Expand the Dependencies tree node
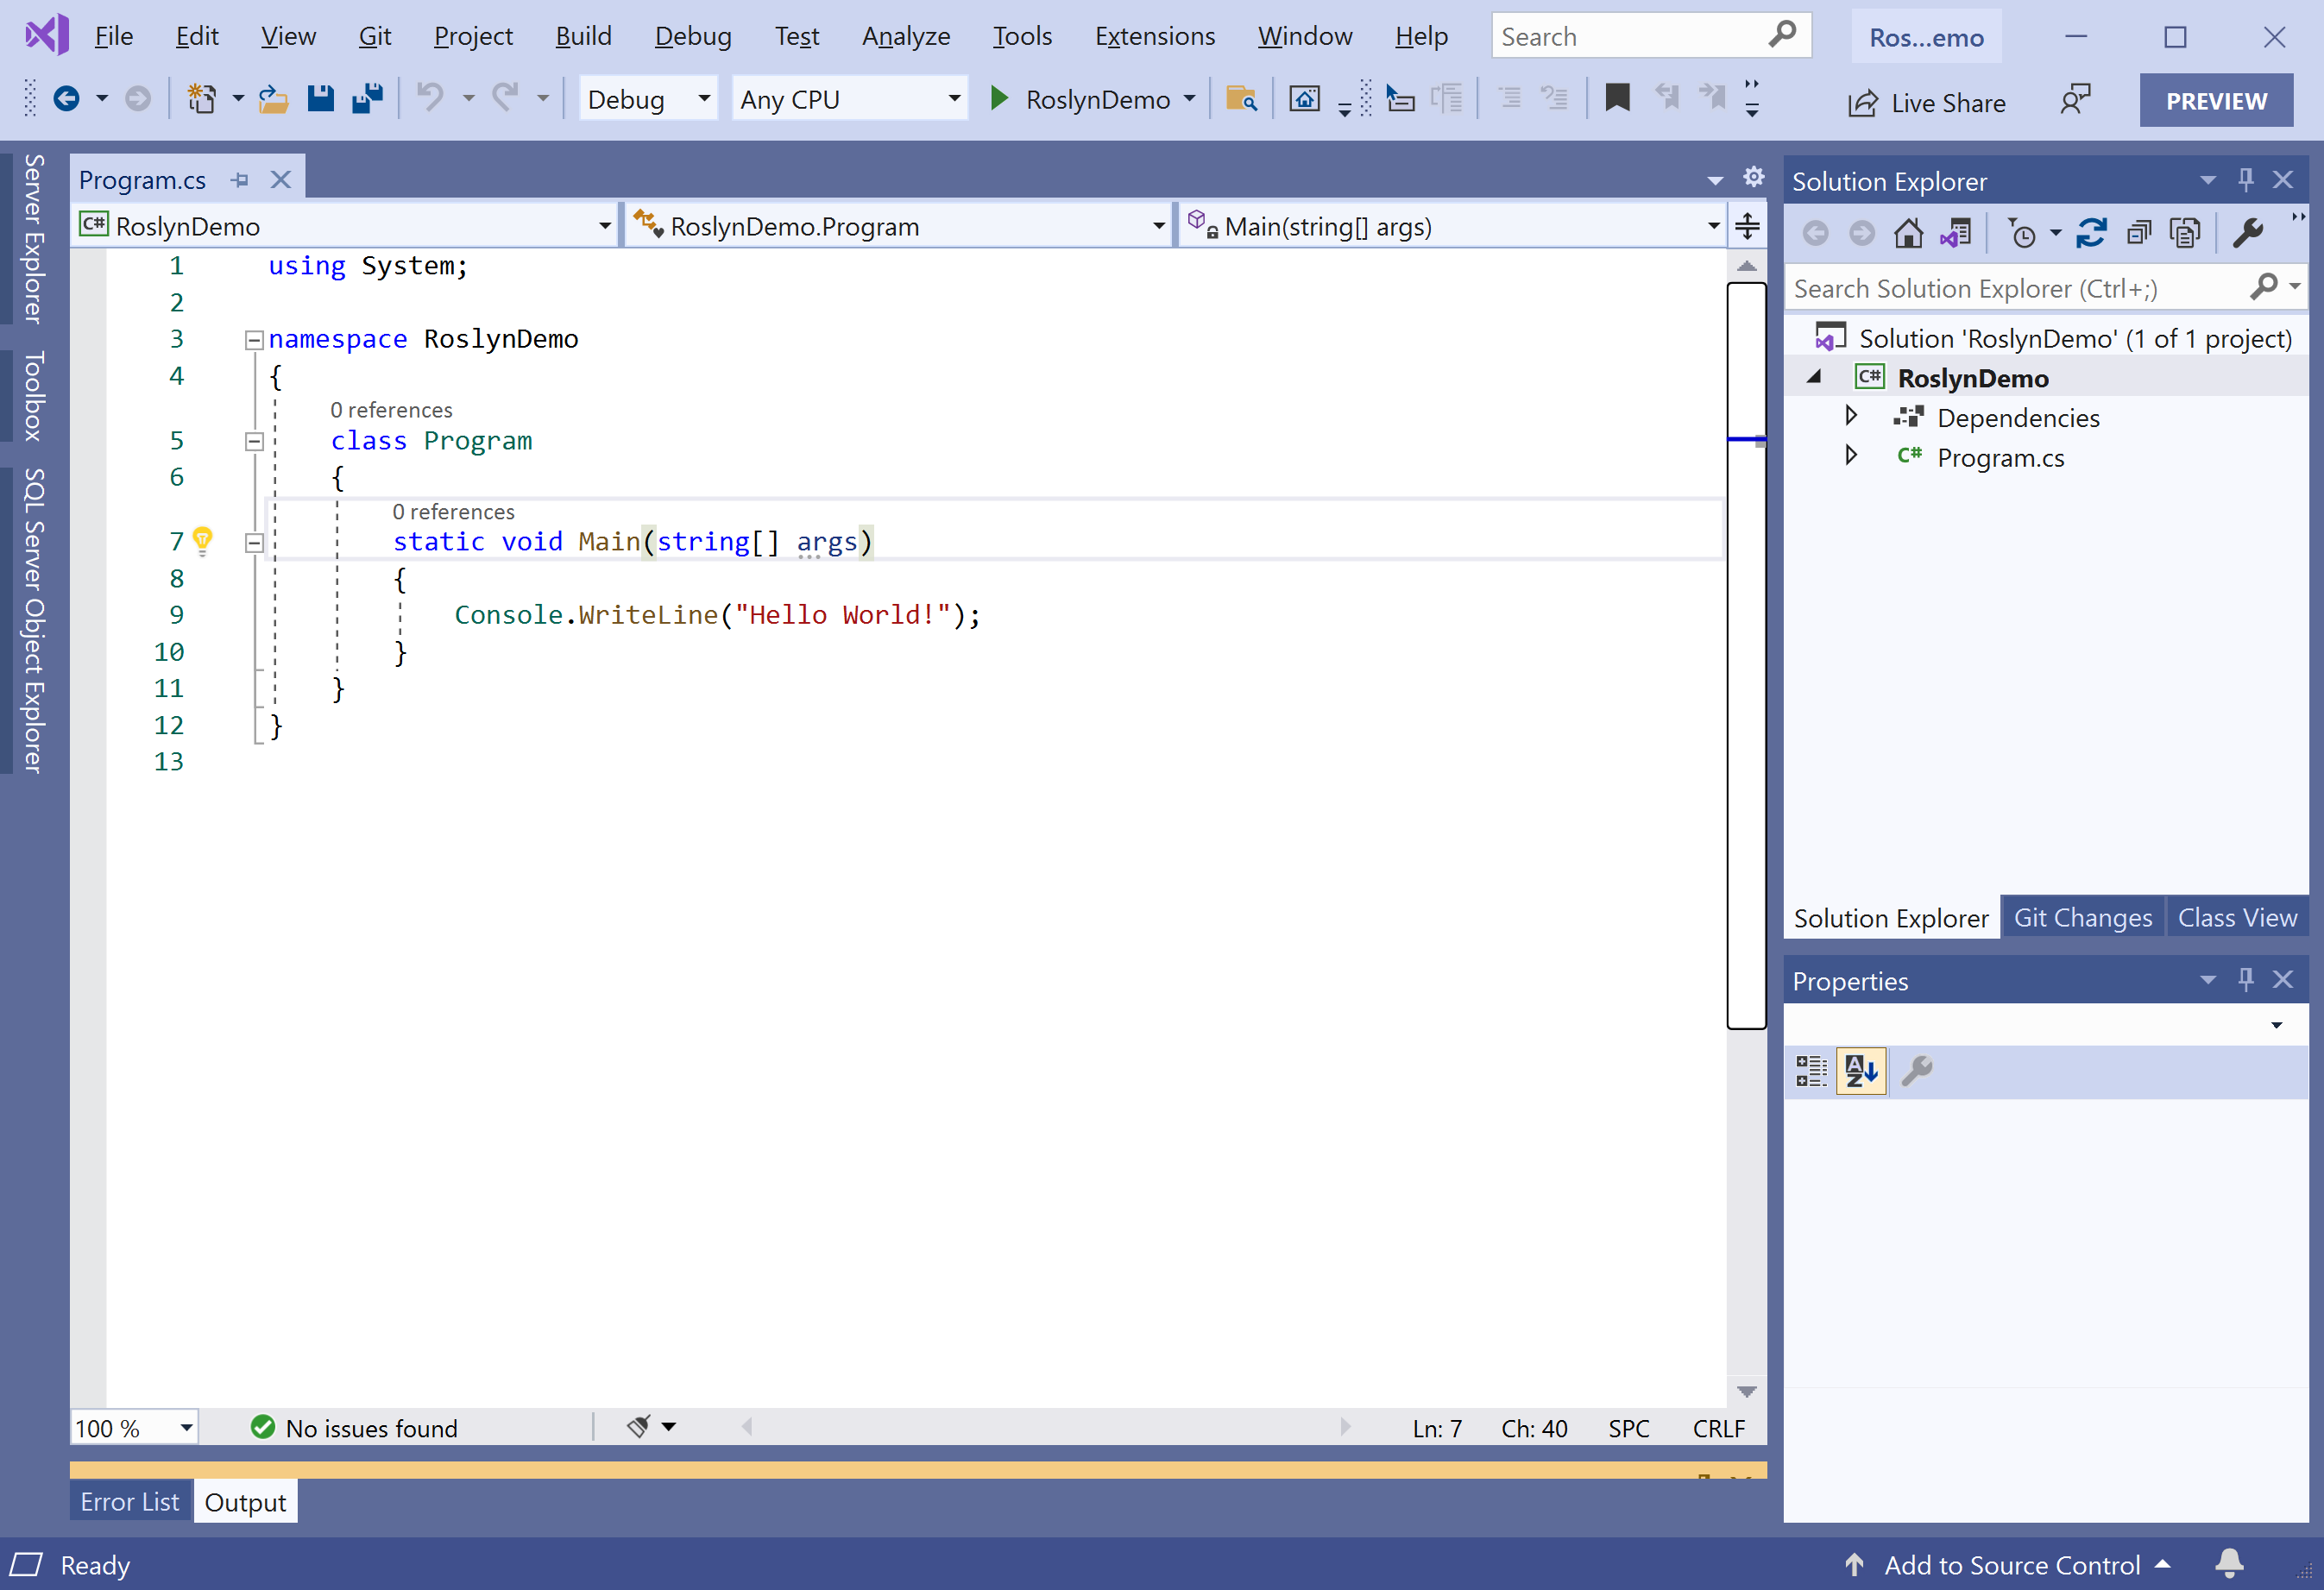 (x=1851, y=416)
